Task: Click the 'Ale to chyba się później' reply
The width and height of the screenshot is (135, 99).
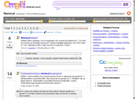Action: (x=49, y=94)
